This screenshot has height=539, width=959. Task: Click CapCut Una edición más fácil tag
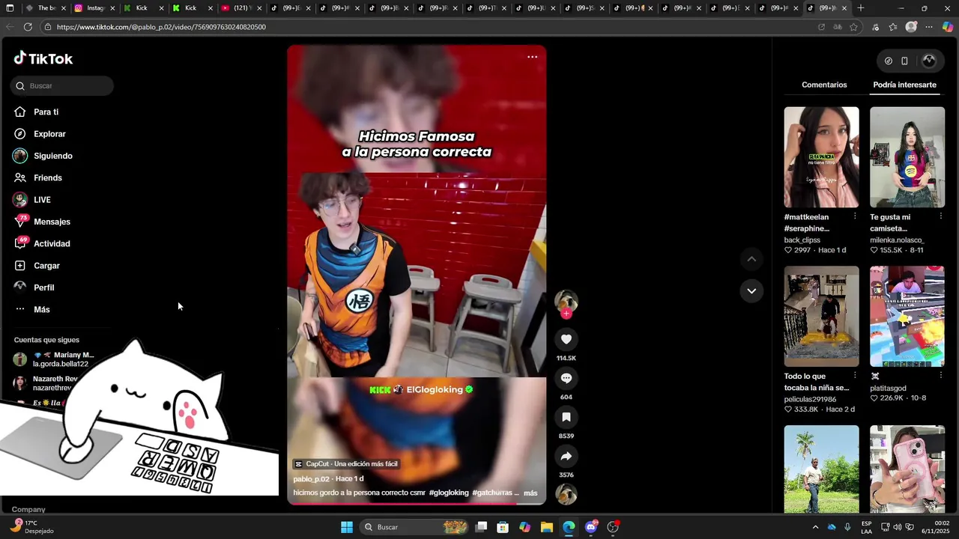[346, 464]
